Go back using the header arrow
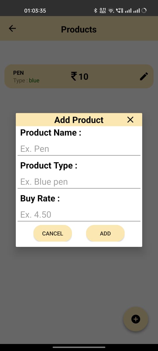Image resolution: width=158 pixels, height=351 pixels. (12, 28)
